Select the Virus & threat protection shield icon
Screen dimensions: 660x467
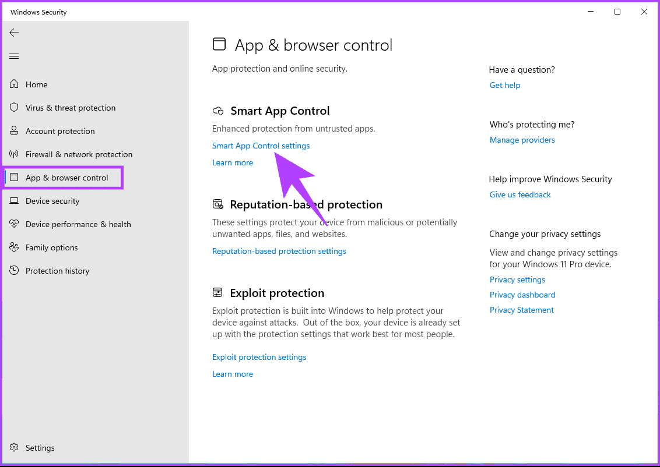(x=14, y=108)
